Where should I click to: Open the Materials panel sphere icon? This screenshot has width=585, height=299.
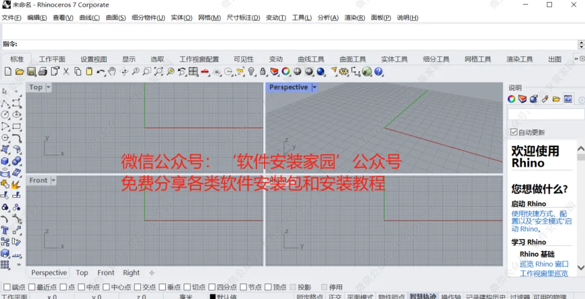534,99
